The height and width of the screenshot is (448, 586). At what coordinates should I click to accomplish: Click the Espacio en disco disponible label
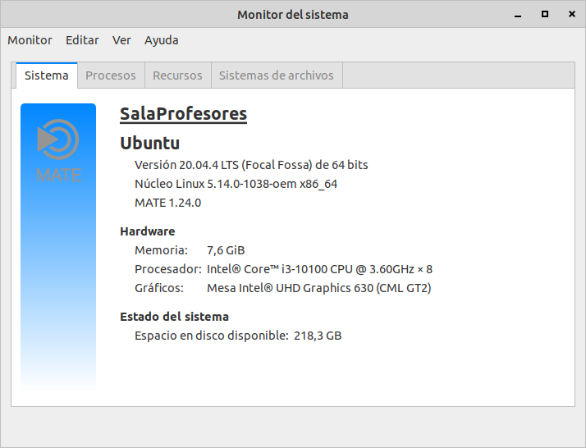(x=212, y=336)
